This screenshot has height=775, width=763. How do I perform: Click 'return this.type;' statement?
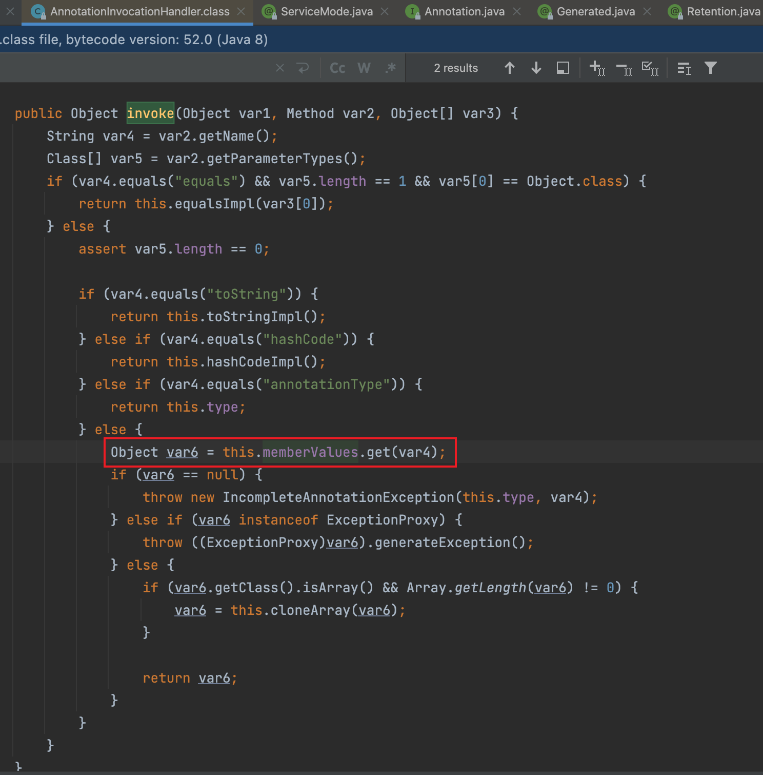178,406
